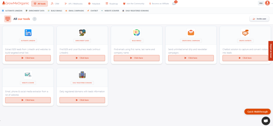The image size is (273, 126).
Task: Expand the user profile avatar menu
Action: click(267, 3)
